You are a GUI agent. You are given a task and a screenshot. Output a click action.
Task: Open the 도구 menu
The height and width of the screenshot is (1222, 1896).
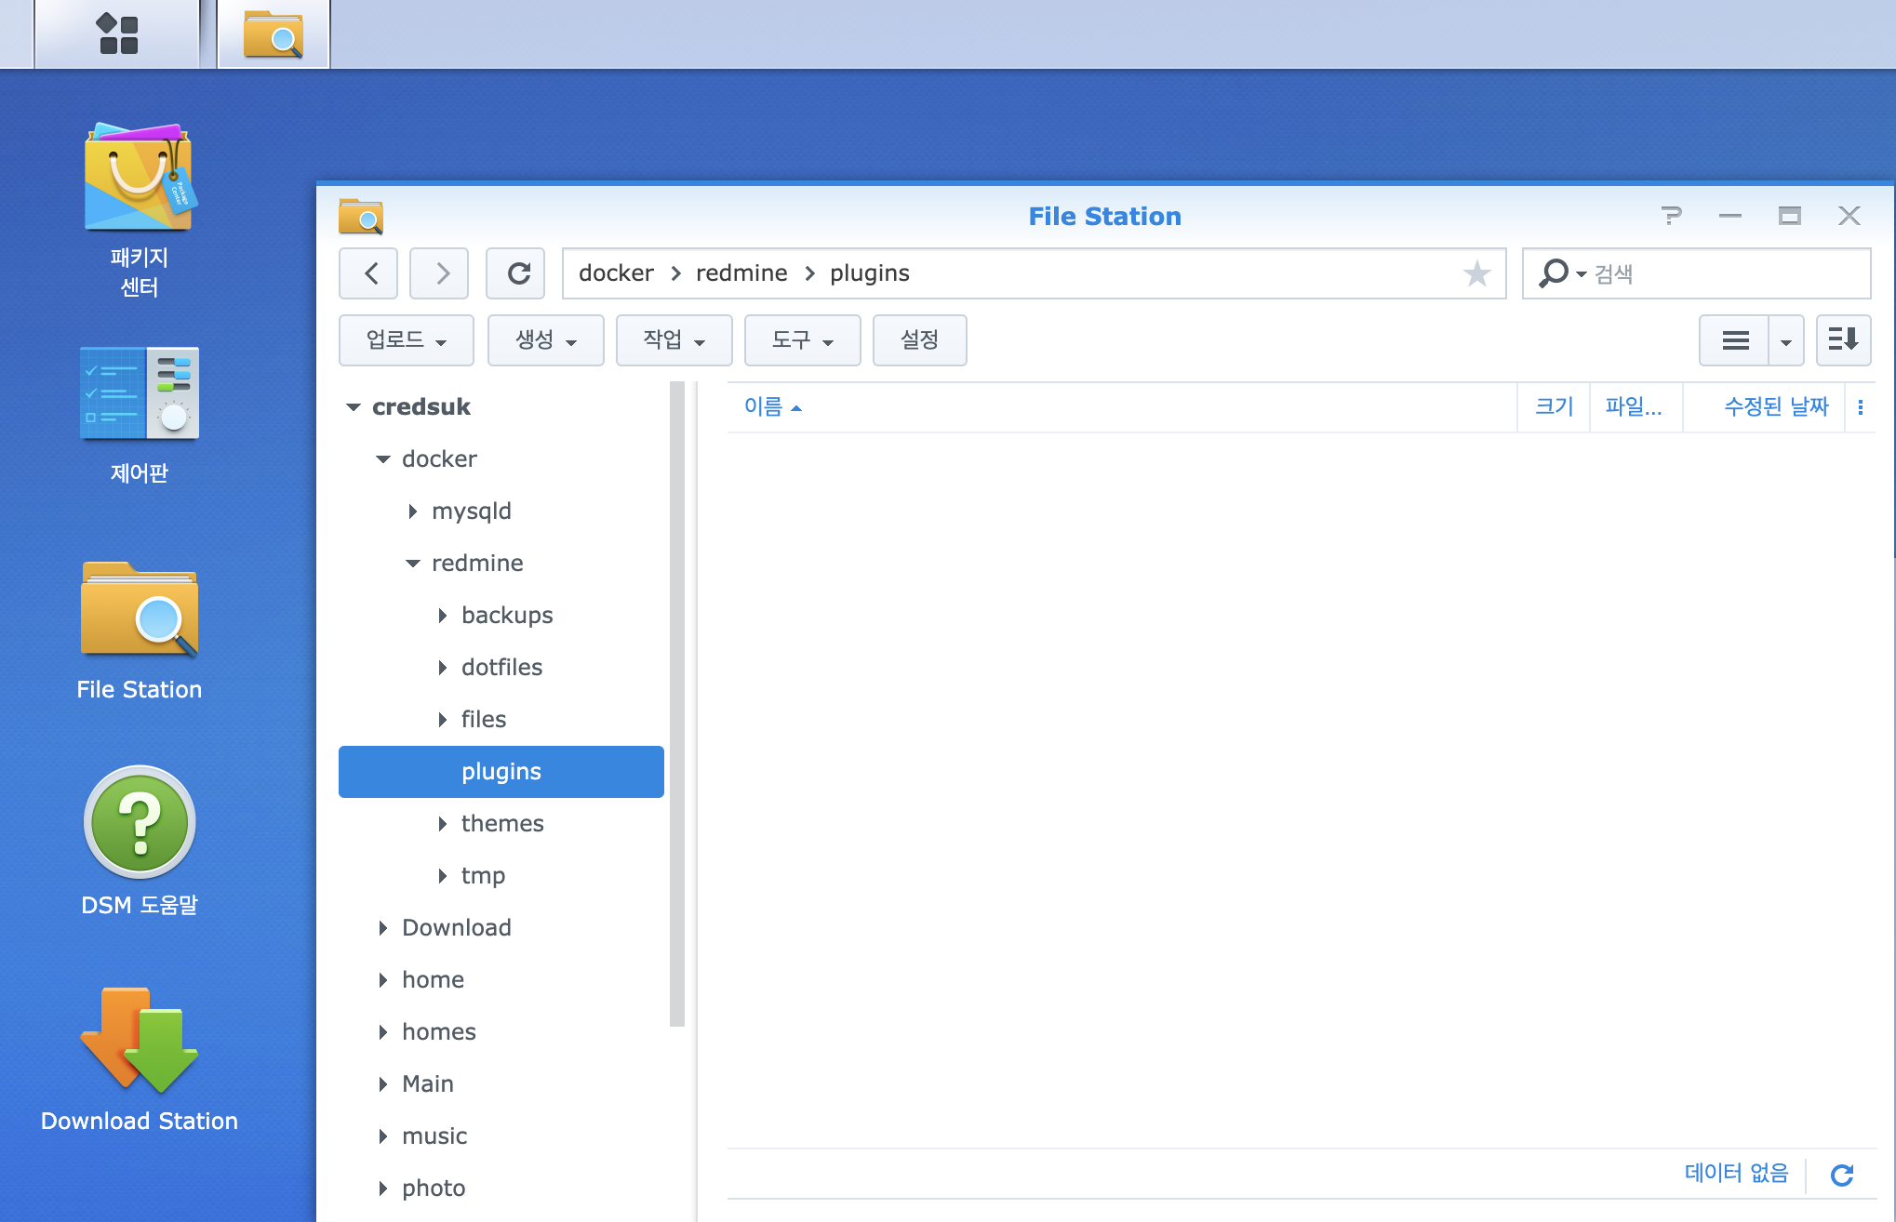tap(802, 340)
